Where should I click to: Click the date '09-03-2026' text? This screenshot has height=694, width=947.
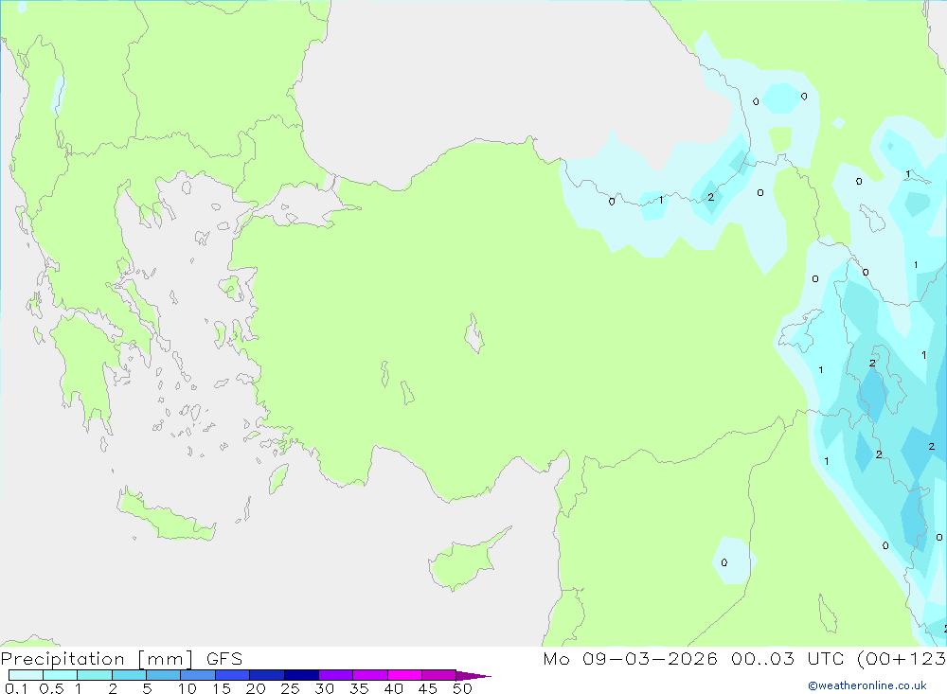pyautogui.click(x=650, y=658)
